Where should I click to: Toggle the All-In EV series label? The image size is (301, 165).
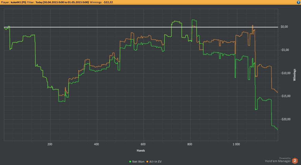pyautogui.click(x=155, y=162)
